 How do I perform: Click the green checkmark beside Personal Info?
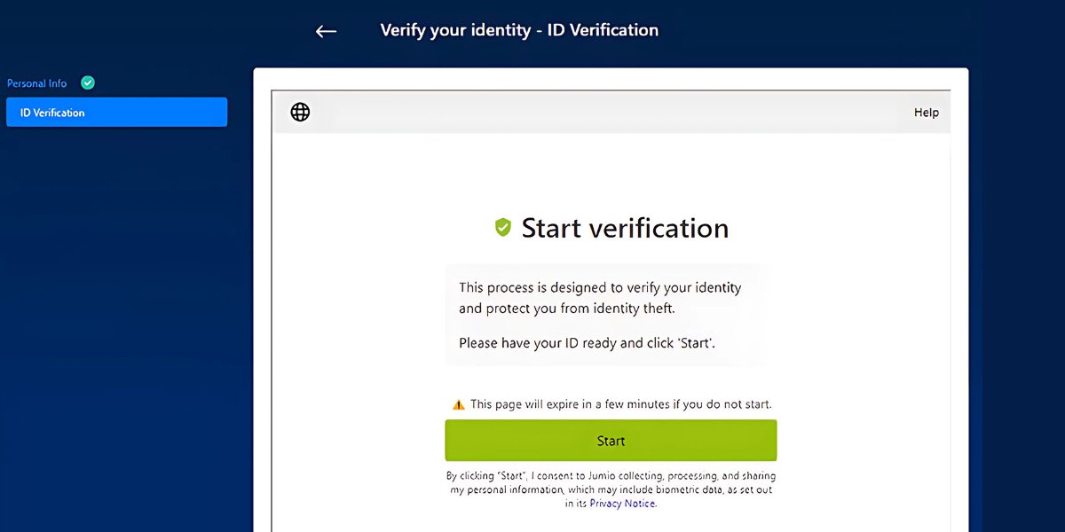pyautogui.click(x=88, y=82)
